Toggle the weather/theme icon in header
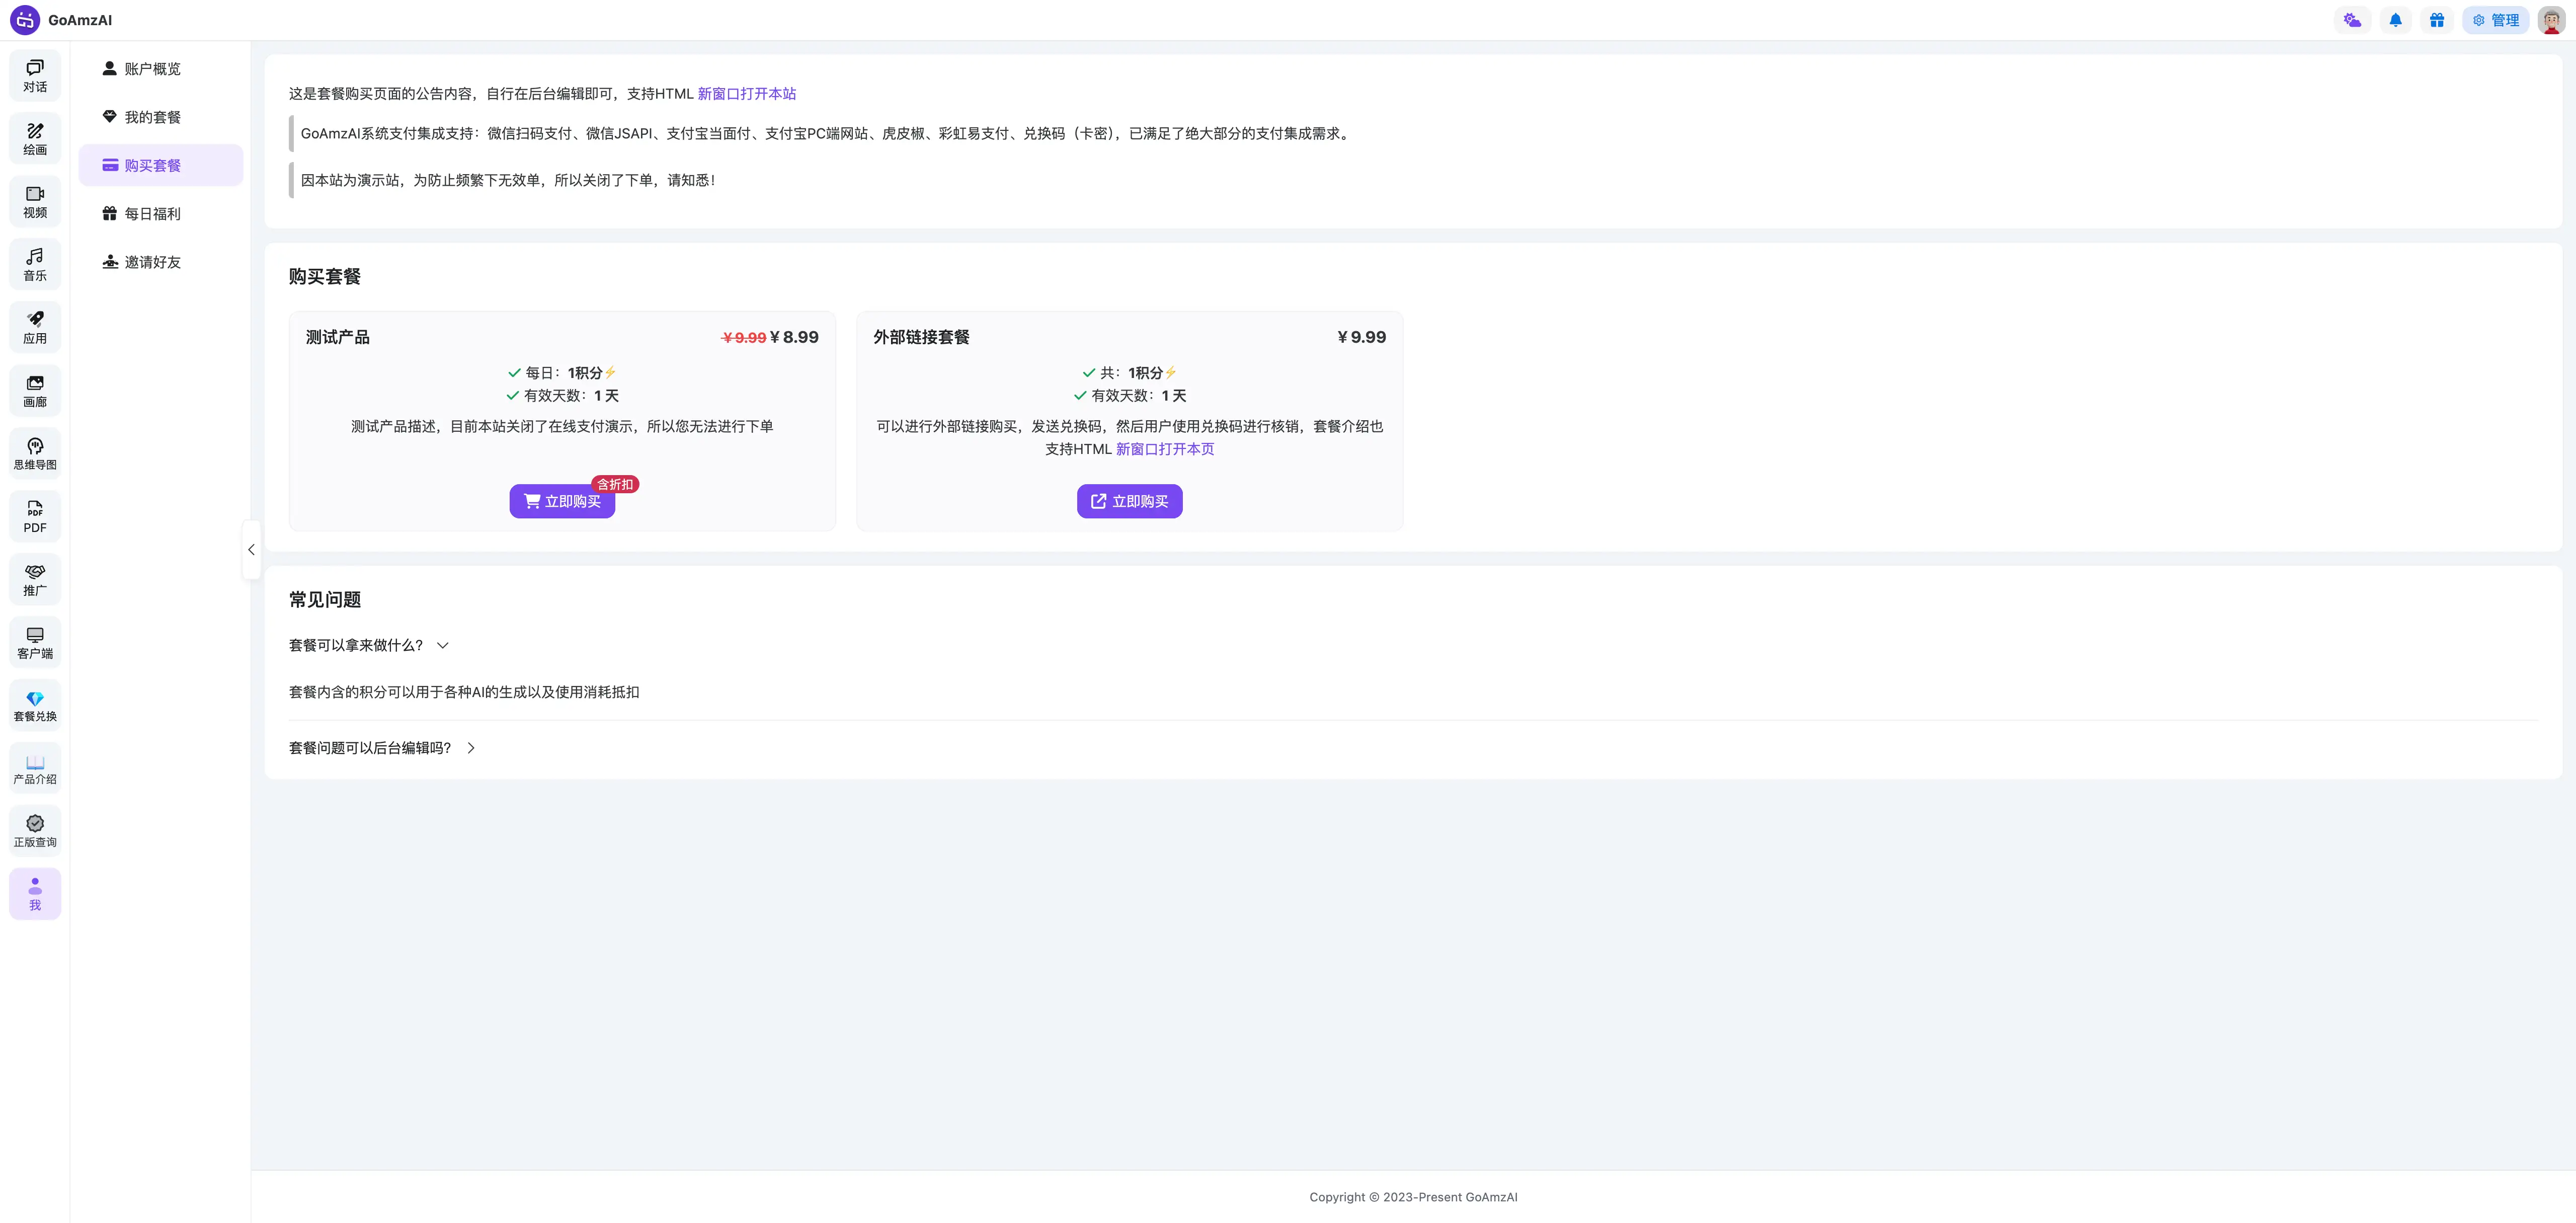2576x1223 pixels. tap(2352, 20)
